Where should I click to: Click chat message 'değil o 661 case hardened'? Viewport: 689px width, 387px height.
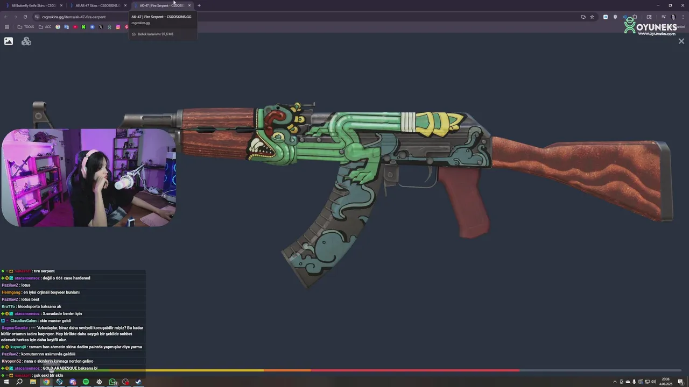tap(66, 278)
